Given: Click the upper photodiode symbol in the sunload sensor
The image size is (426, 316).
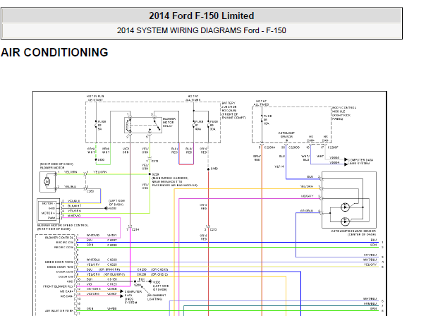Looking at the screenshot, I should (x=345, y=207).
